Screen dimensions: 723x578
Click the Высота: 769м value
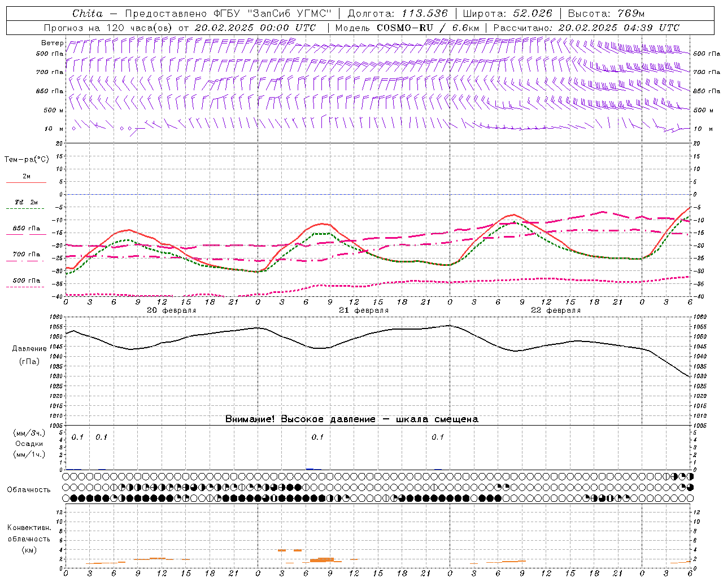606,14
